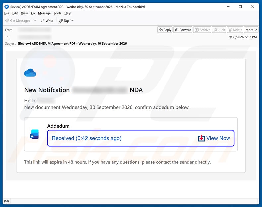Mark message as Junk

pos(219,30)
